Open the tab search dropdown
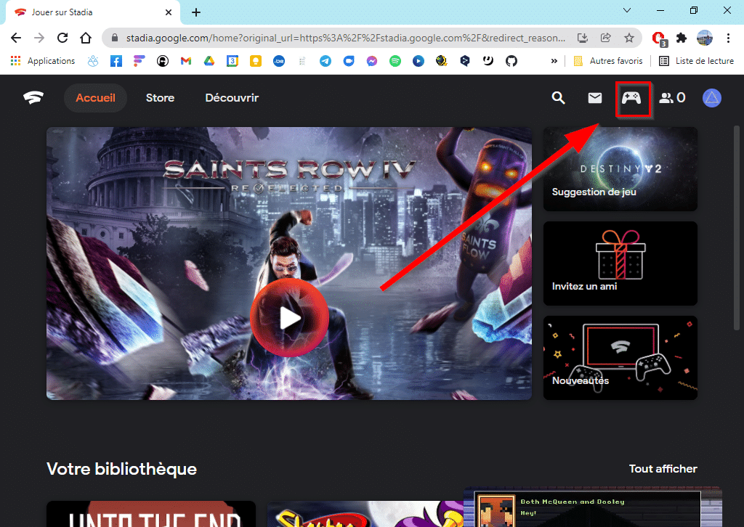 tap(627, 10)
